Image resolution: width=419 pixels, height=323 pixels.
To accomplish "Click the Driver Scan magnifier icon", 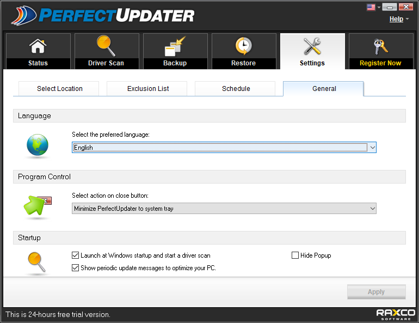I will (106, 45).
